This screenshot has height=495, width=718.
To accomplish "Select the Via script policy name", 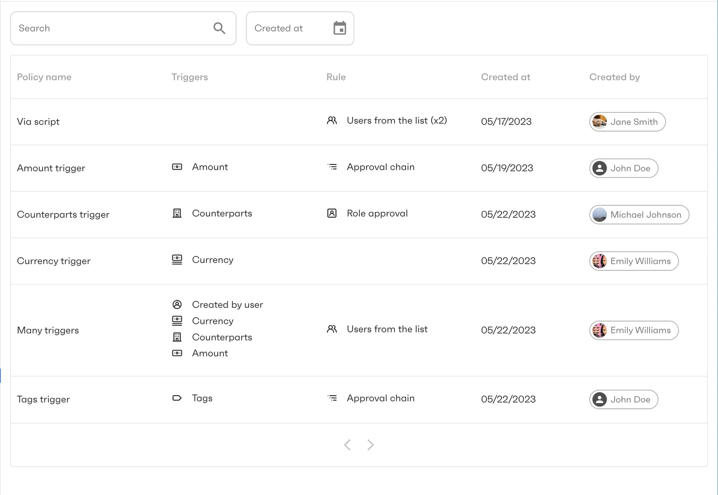I will tap(38, 121).
